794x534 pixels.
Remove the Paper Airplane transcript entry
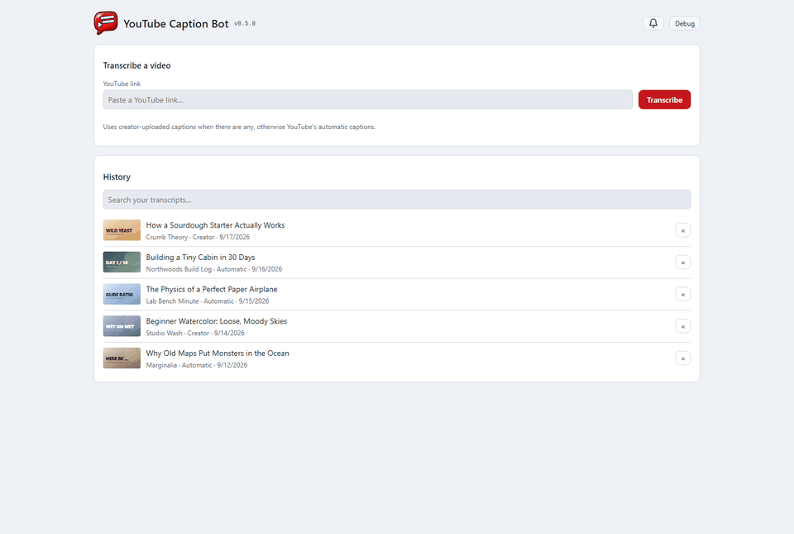coord(683,295)
